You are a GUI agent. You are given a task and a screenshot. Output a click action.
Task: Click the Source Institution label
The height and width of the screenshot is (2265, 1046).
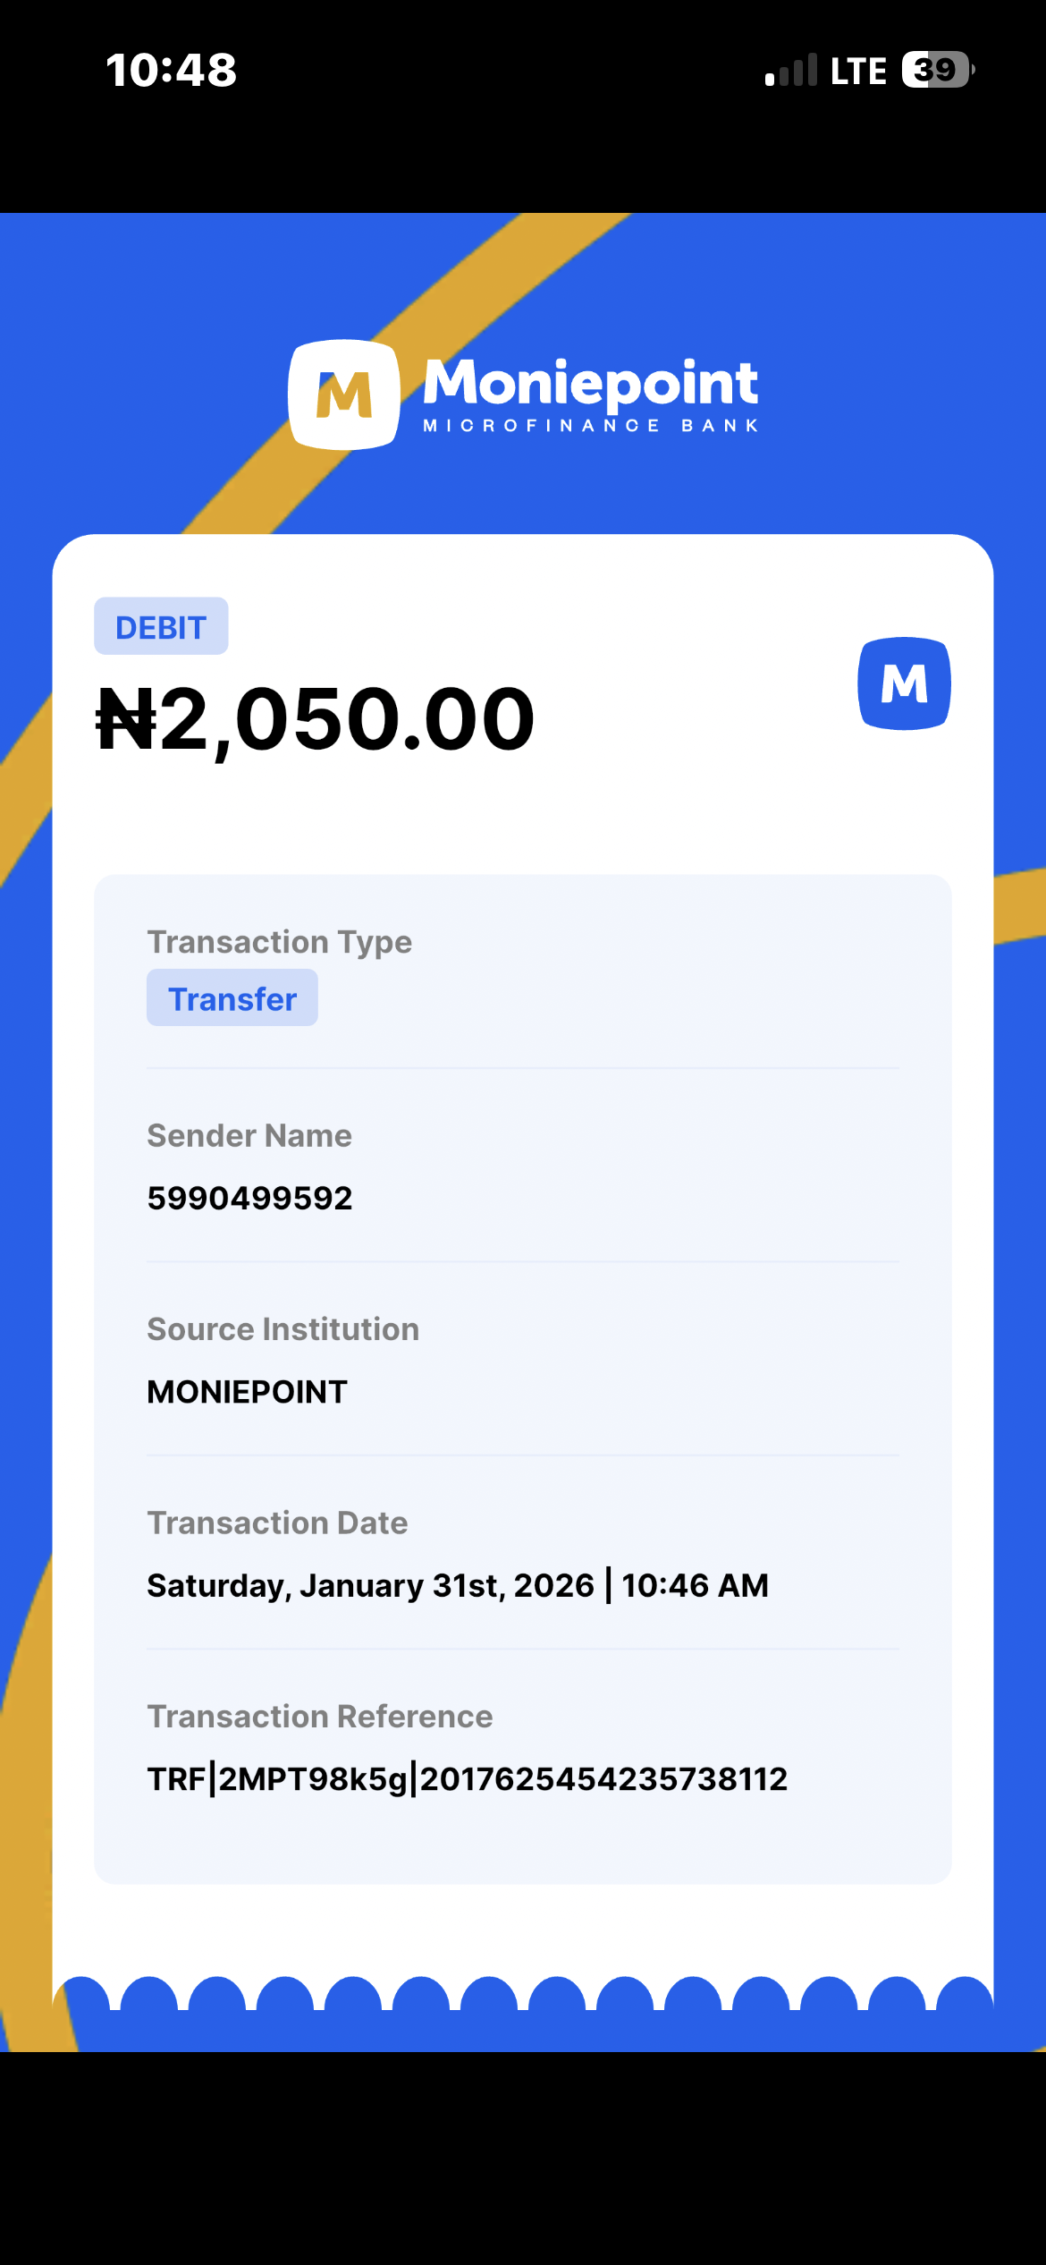283,1329
